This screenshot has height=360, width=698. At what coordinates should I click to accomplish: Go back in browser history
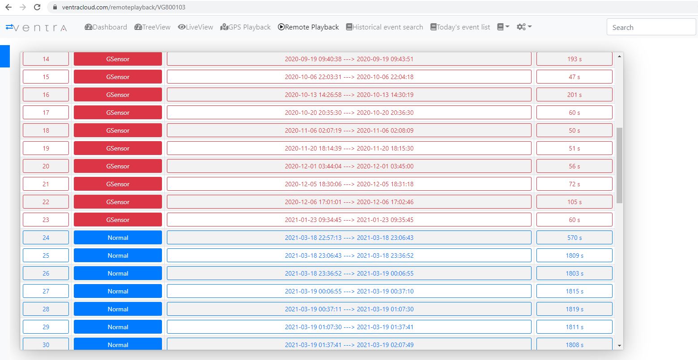[x=9, y=7]
